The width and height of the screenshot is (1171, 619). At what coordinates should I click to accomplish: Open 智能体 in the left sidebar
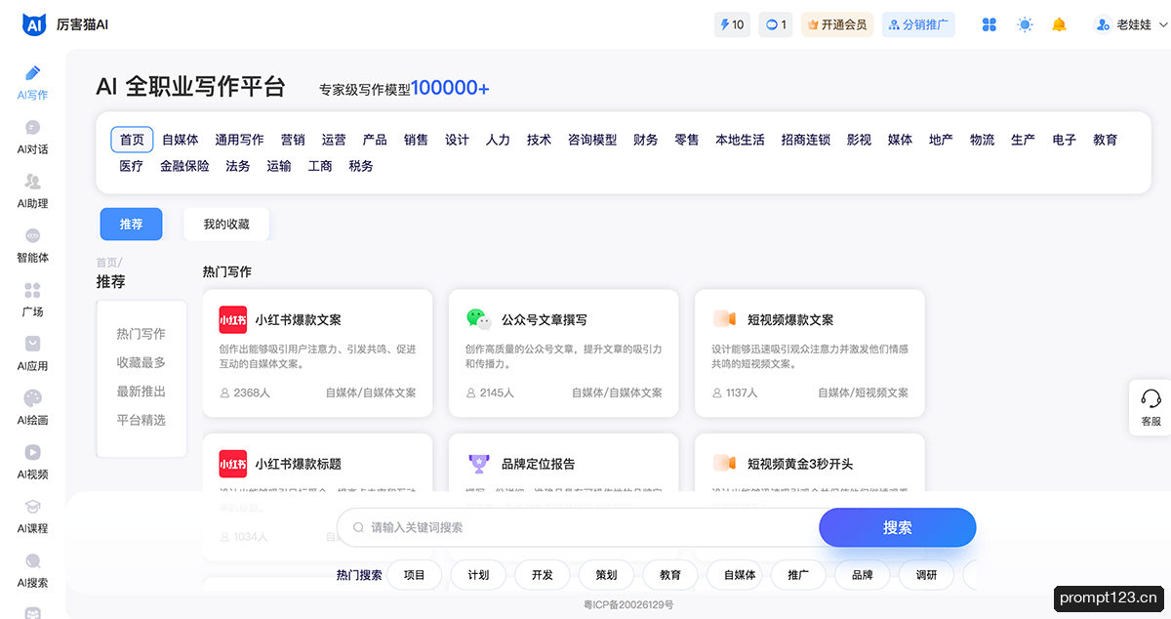pyautogui.click(x=32, y=246)
